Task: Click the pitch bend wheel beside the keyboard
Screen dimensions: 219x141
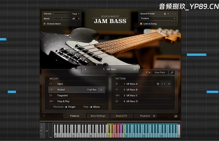Action: [x=47, y=130]
